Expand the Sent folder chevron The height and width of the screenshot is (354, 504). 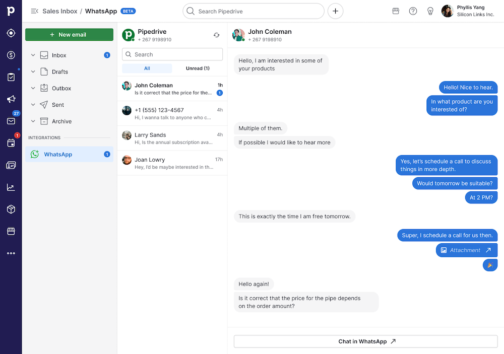coord(33,104)
